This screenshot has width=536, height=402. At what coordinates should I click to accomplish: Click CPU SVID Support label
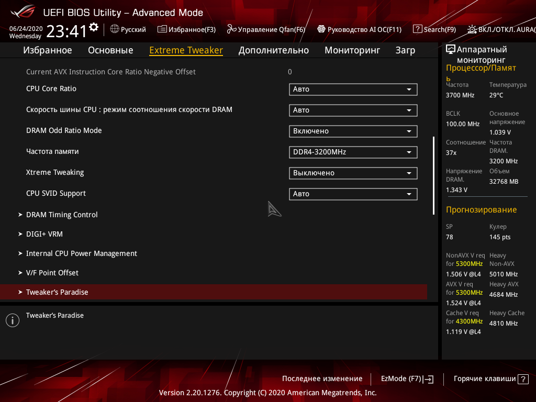(55, 194)
